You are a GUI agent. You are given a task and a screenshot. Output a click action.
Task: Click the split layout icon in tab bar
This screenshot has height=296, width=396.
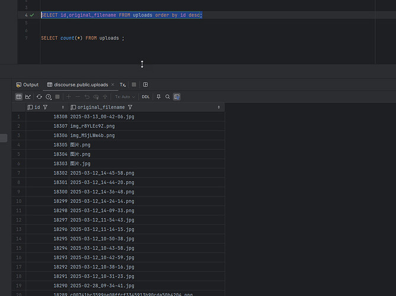pyautogui.click(x=146, y=85)
